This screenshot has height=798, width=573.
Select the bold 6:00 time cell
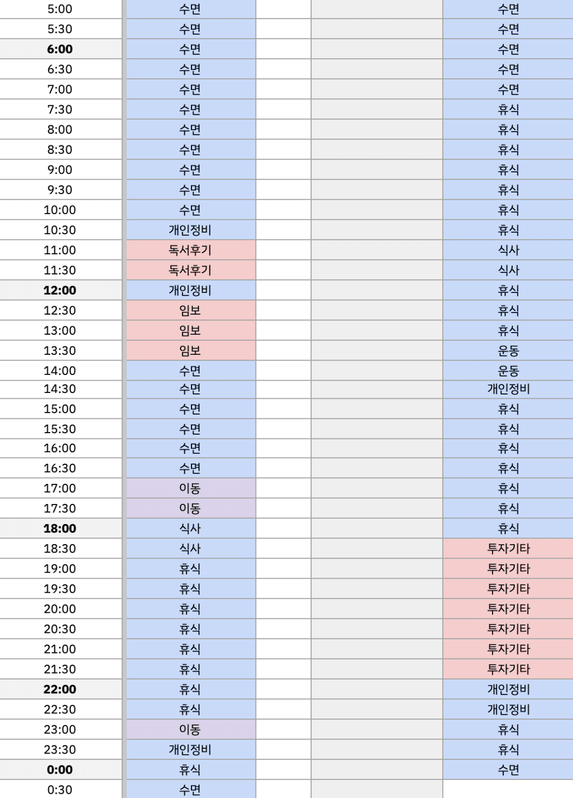click(x=60, y=49)
